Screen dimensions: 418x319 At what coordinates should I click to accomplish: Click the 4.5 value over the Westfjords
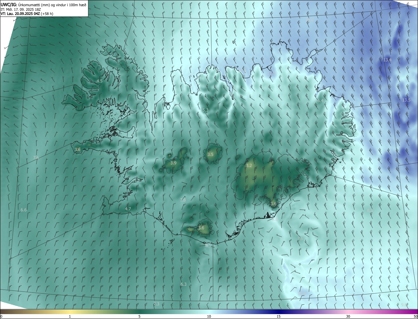pos(99,81)
